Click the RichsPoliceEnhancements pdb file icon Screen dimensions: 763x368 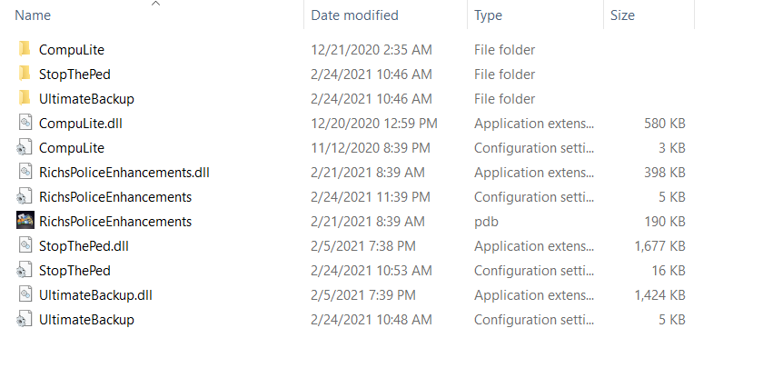coord(25,221)
